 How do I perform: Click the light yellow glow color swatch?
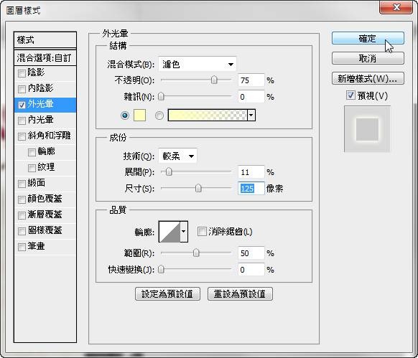point(139,116)
